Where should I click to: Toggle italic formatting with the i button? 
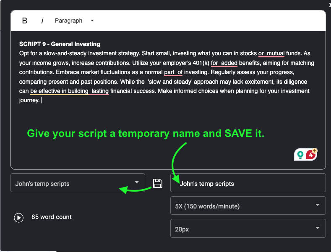coord(42,21)
